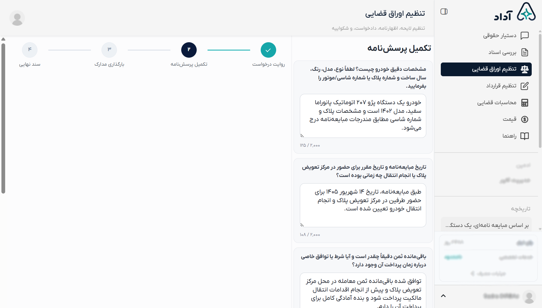
Task: Click the Adad logo
Action: [515, 12]
